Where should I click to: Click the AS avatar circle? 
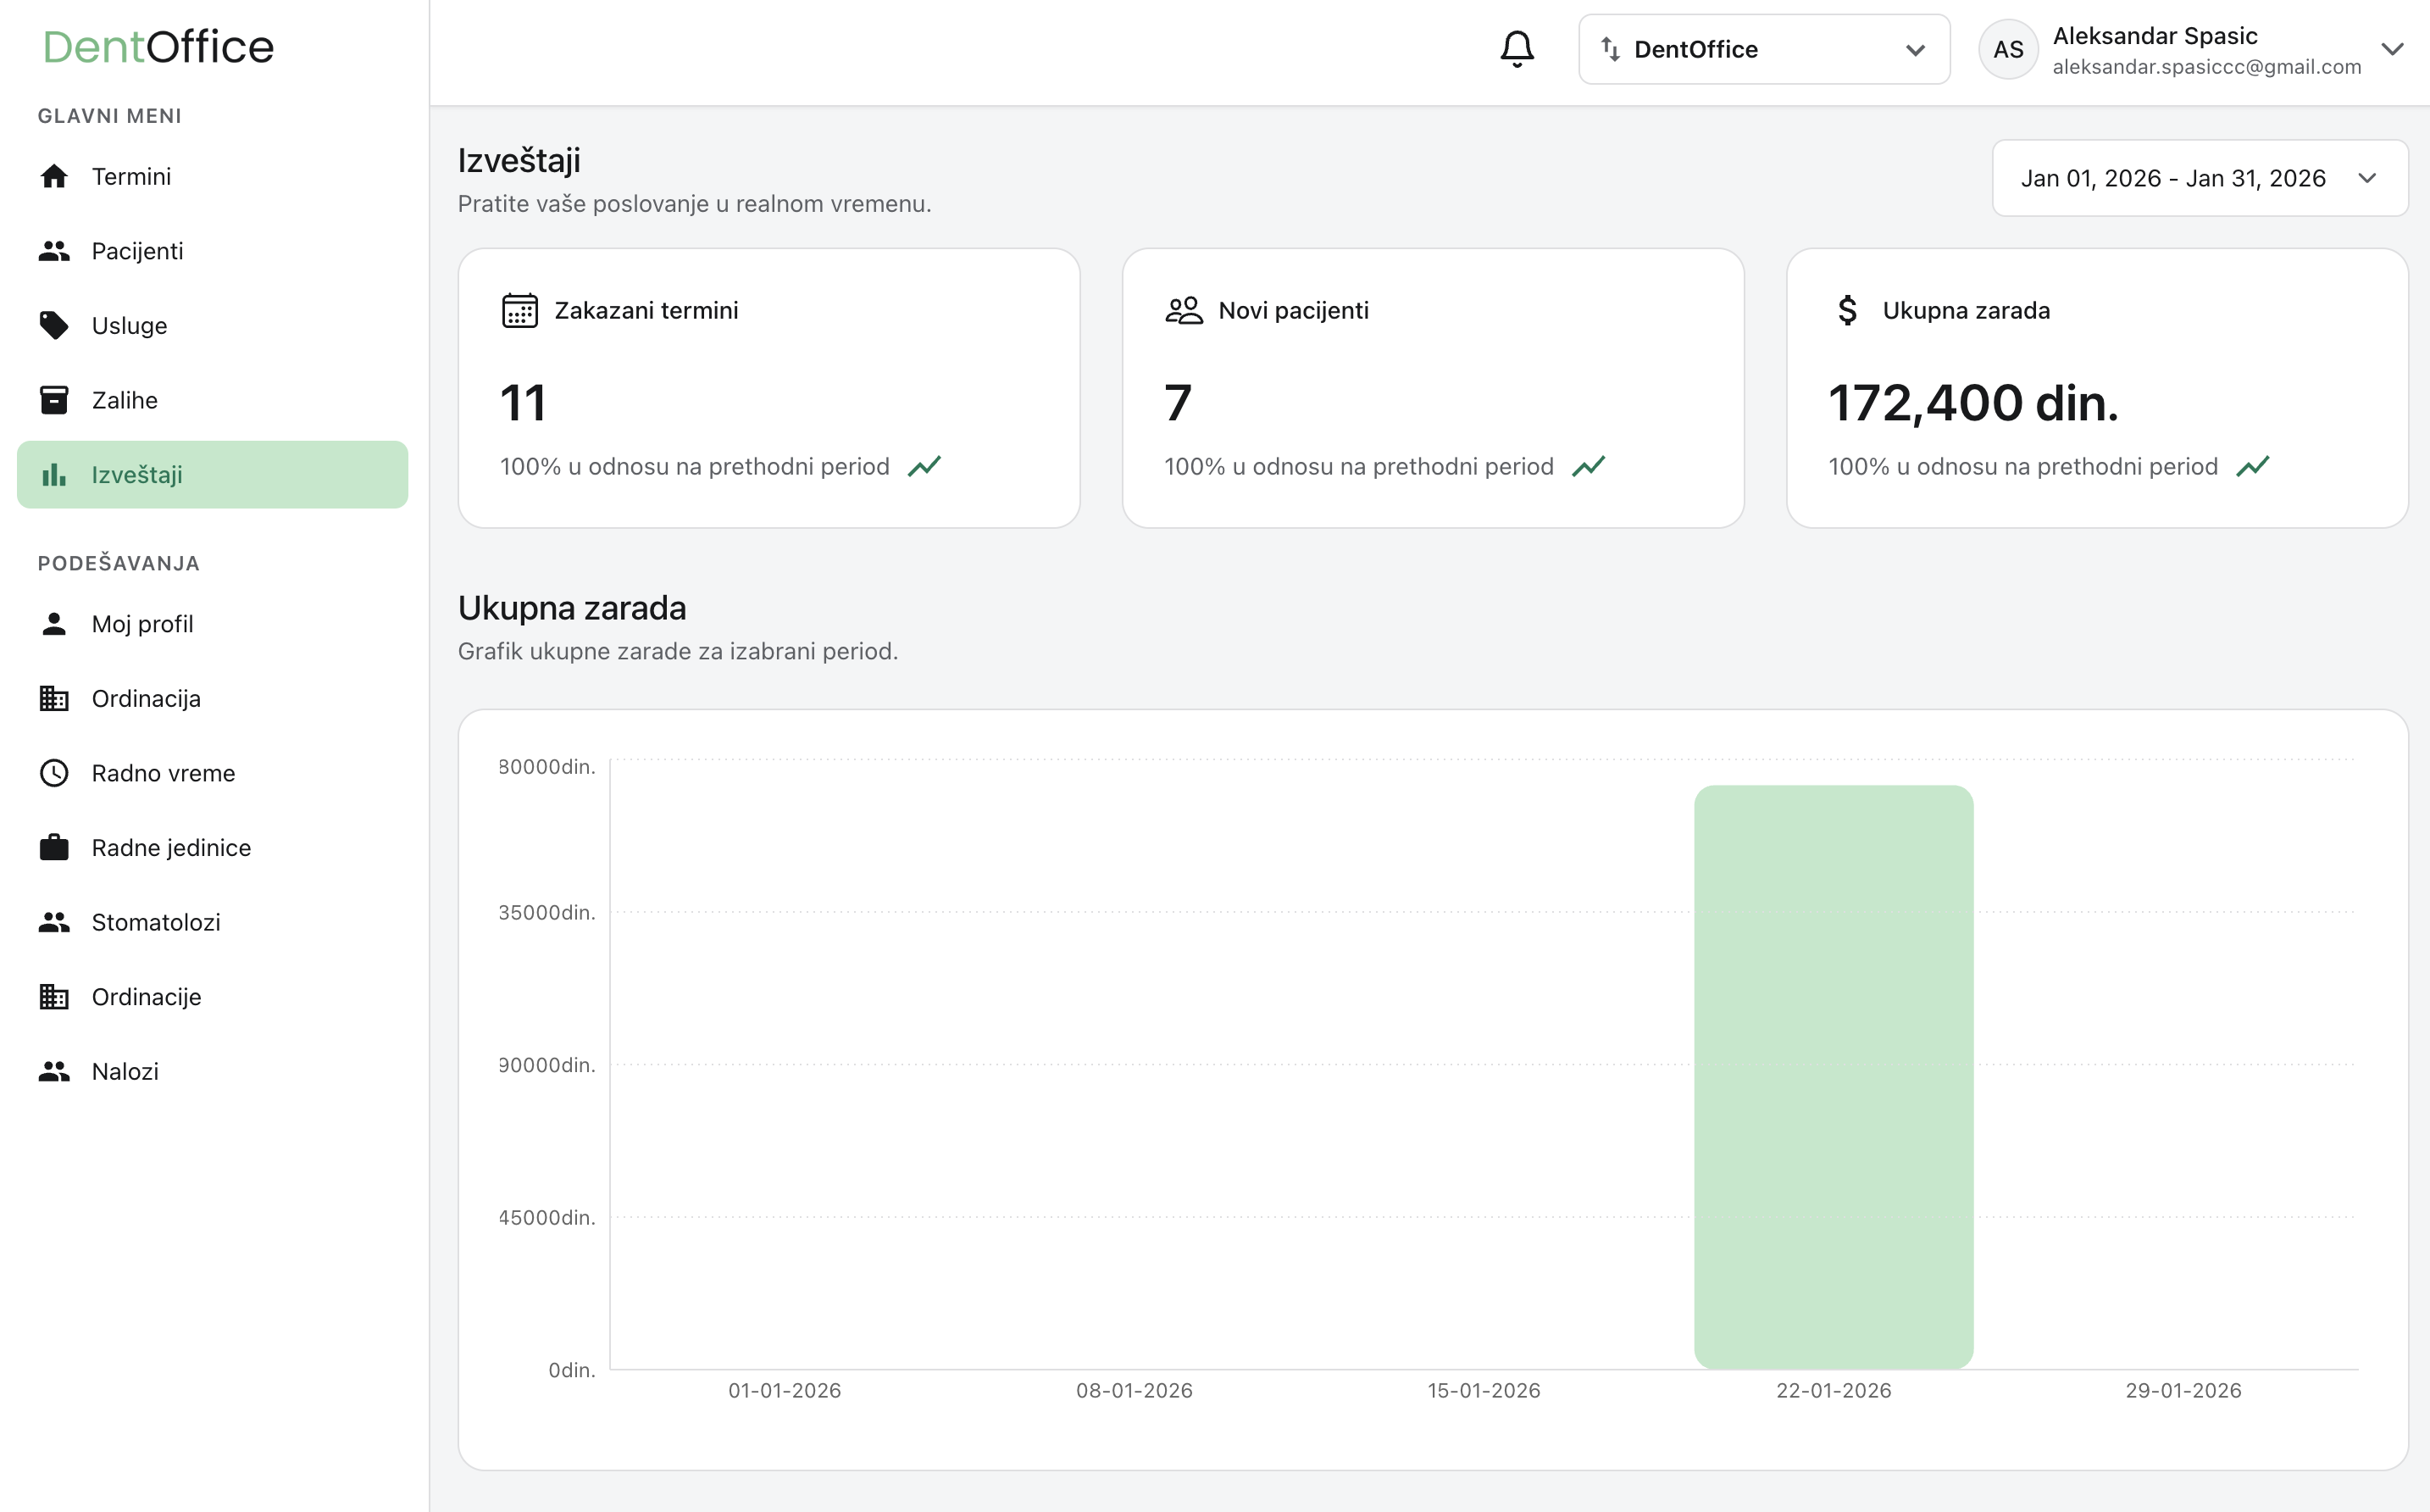(2008, 48)
